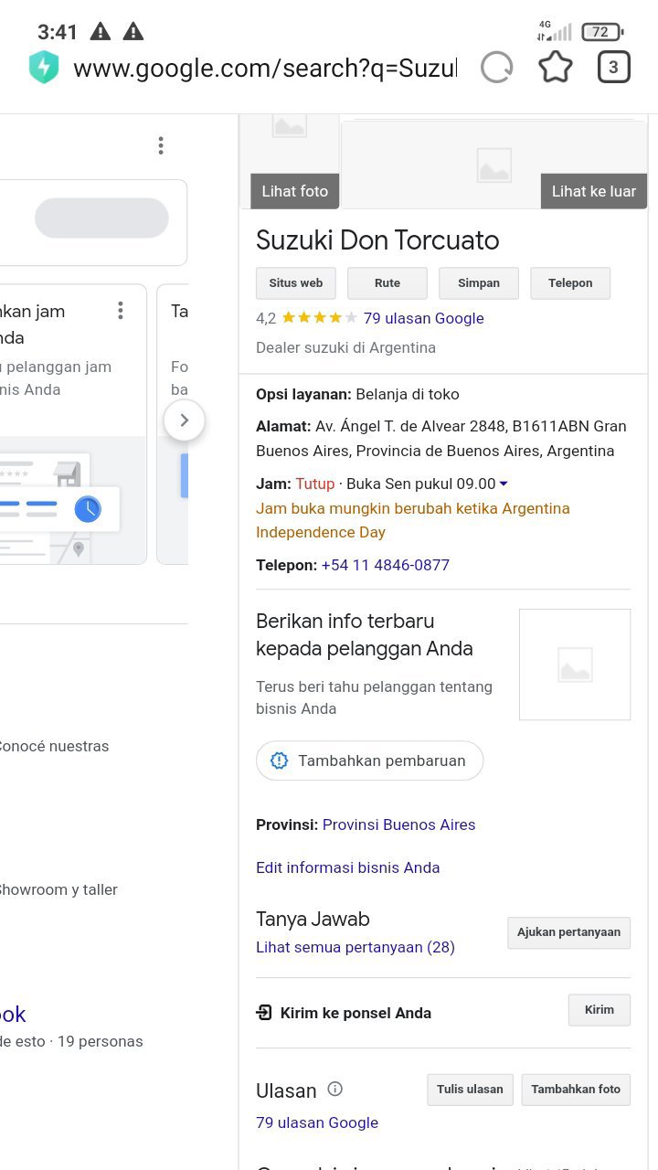The image size is (658, 1170).
Task: Open the tab switcher showing 3 tabs
Action: pyautogui.click(x=613, y=68)
